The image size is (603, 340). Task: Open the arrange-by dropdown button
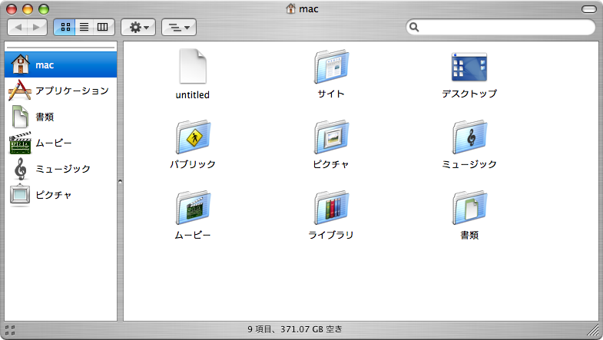tap(179, 28)
